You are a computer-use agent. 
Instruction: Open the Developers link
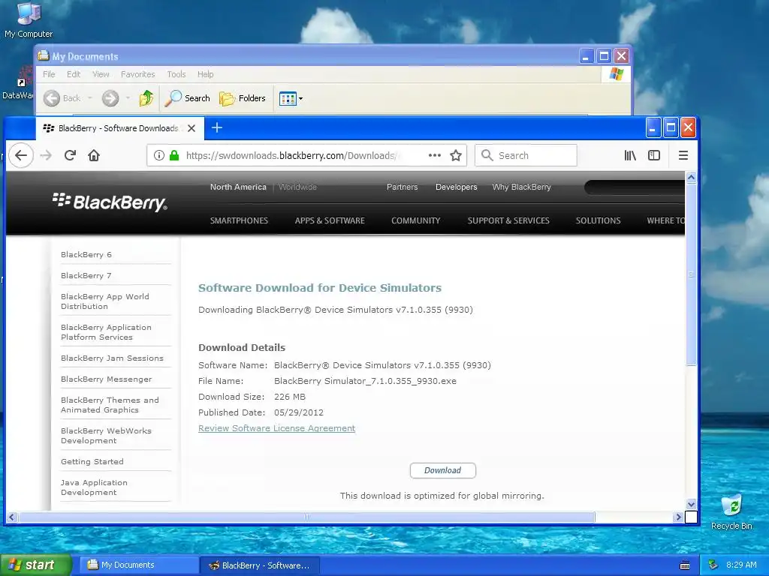point(456,187)
